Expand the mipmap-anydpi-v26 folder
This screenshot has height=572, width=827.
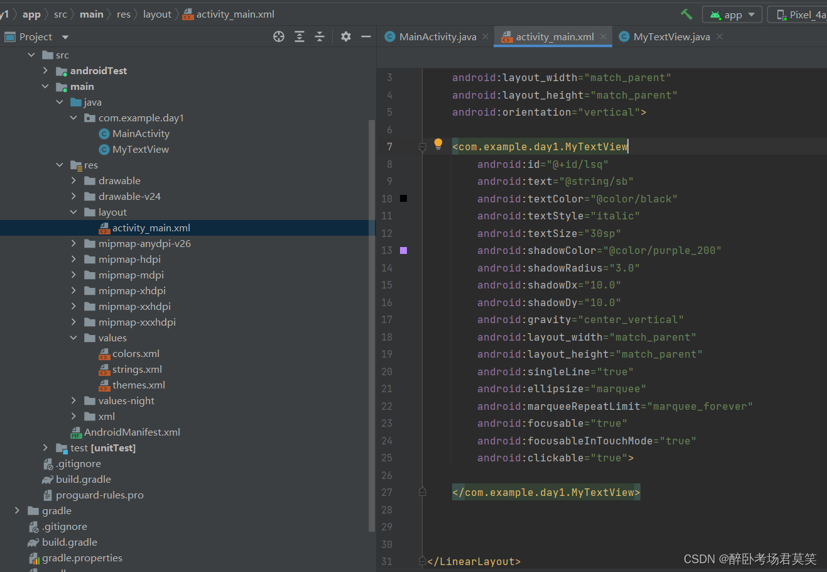click(x=73, y=243)
